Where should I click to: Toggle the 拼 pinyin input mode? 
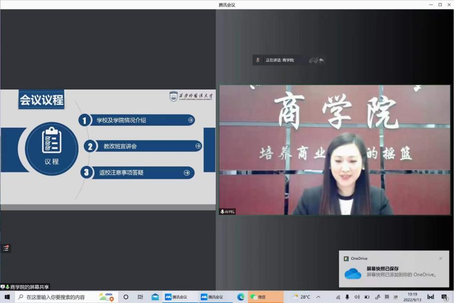(396, 297)
